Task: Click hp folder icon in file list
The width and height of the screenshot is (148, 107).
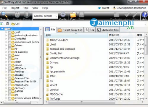Action: click(x=48, y=67)
